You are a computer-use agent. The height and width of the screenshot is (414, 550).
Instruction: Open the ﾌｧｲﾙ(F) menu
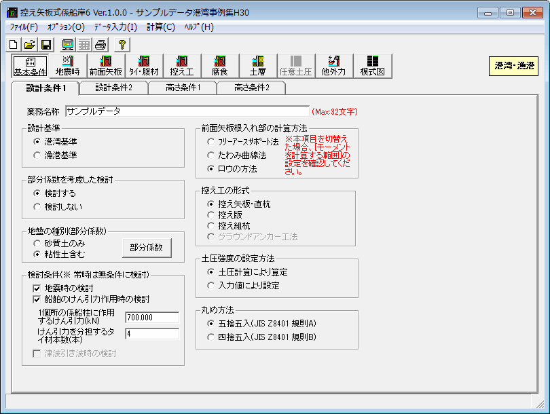point(24,27)
